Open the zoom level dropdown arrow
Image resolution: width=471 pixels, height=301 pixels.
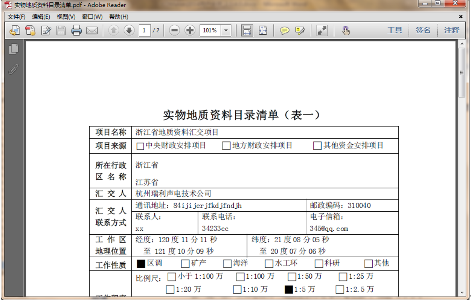(x=226, y=31)
